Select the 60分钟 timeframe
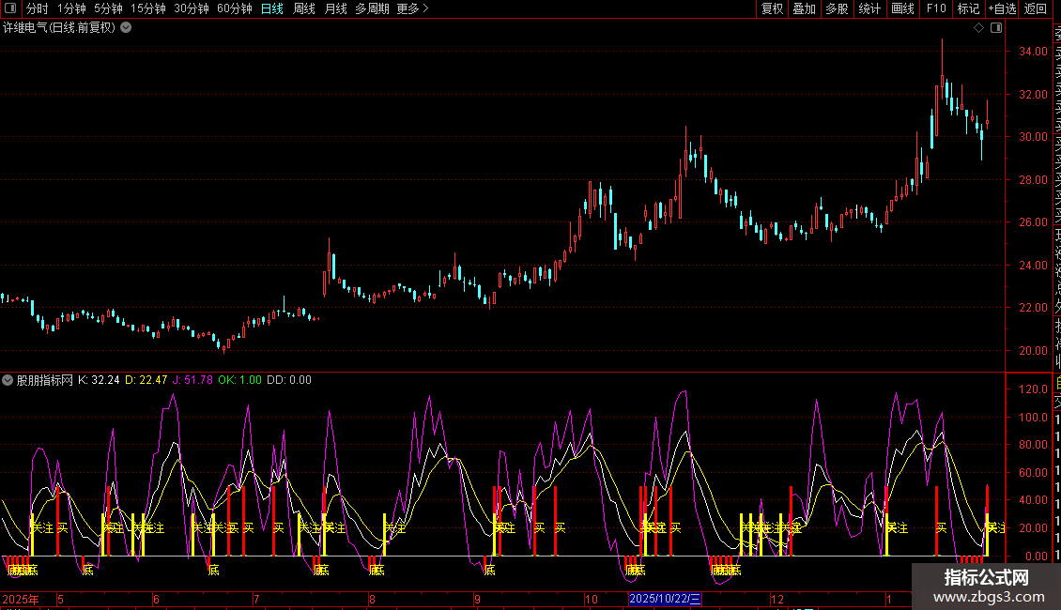1061x610 pixels. (234, 8)
